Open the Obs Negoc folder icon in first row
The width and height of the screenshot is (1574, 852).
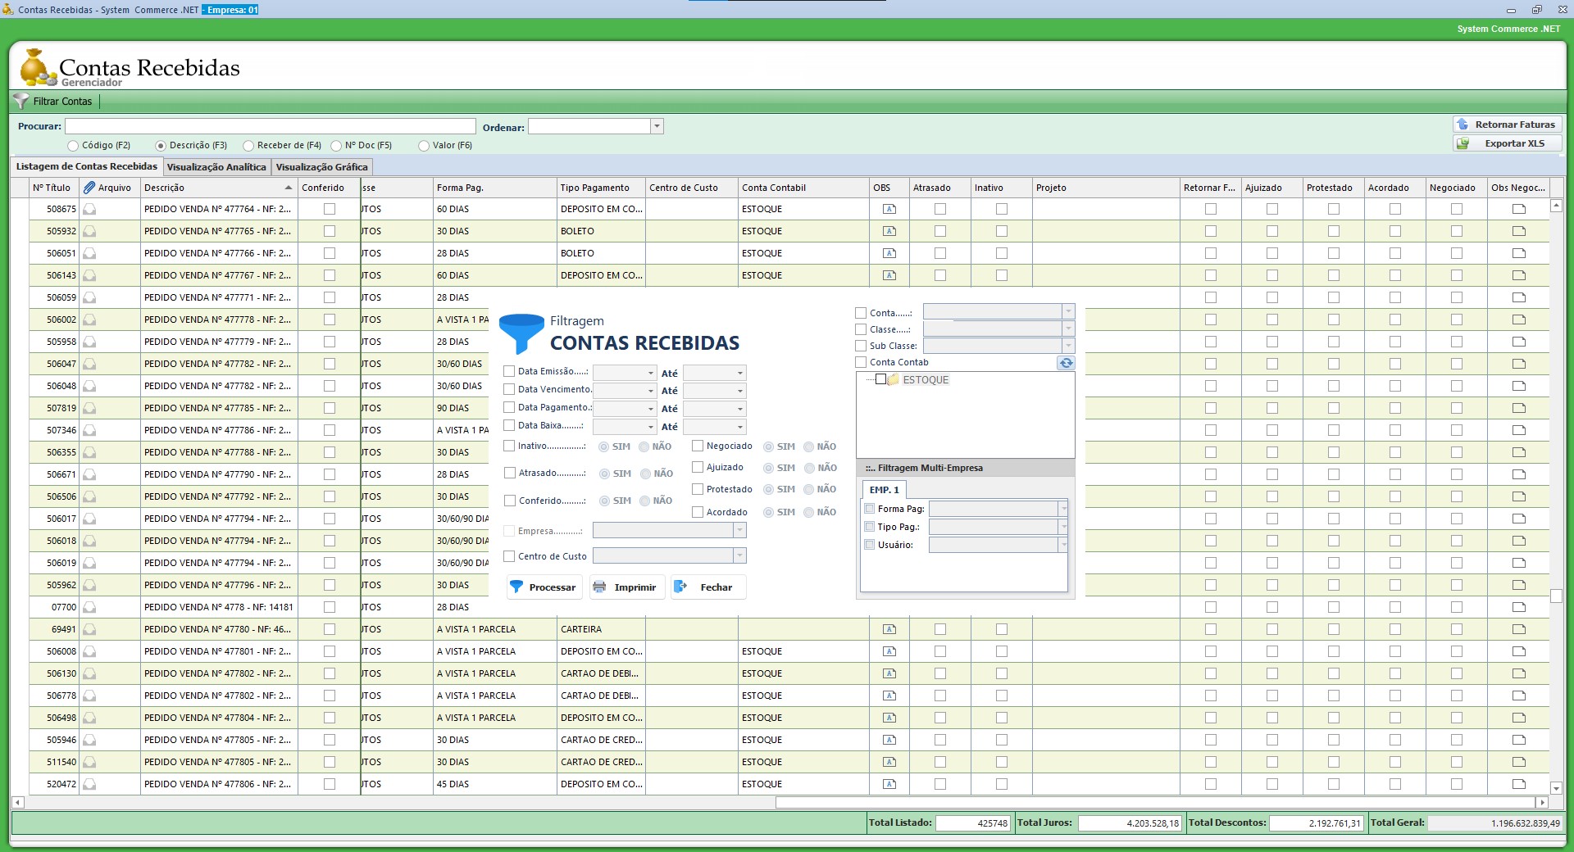pos(1518,209)
